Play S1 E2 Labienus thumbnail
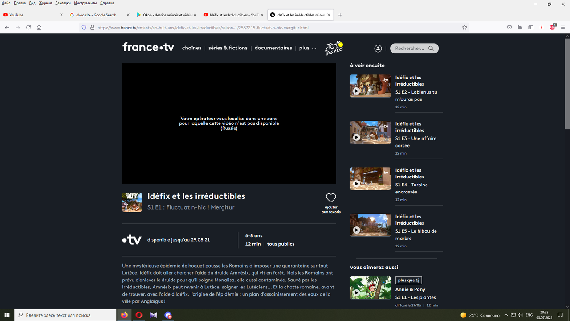The width and height of the screenshot is (570, 321). 370,86
